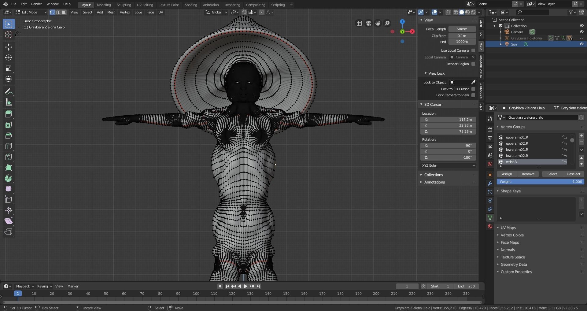Click the play animation button
The width and height of the screenshot is (587, 311).
(x=246, y=286)
